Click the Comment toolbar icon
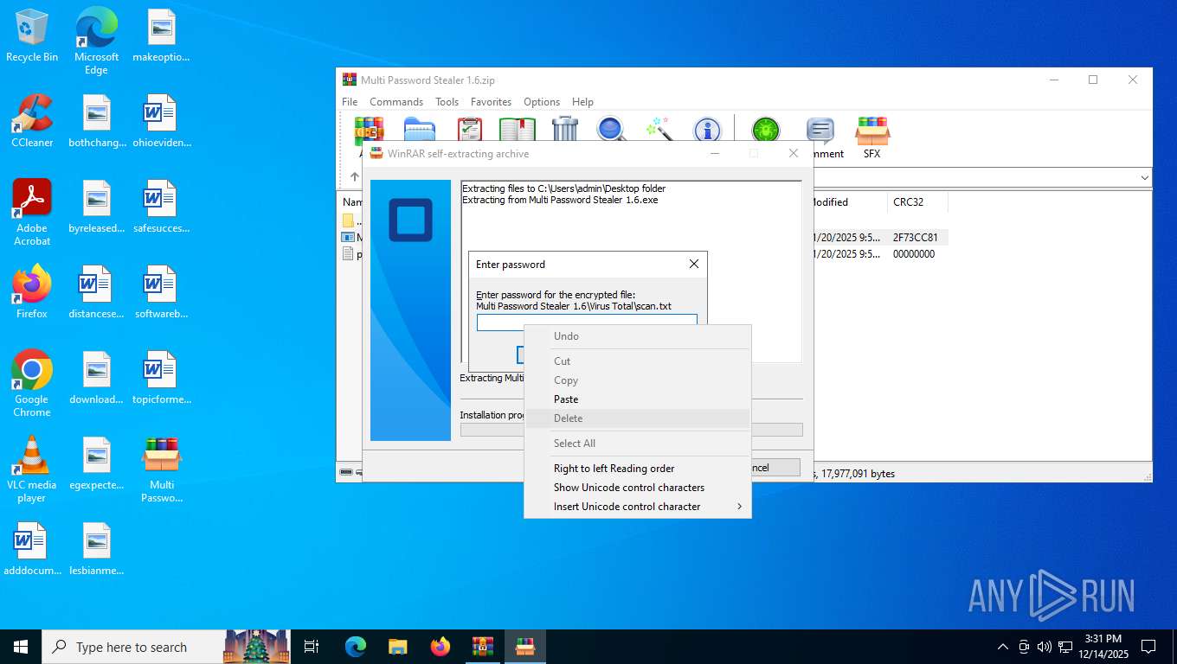The width and height of the screenshot is (1177, 664). pyautogui.click(x=820, y=137)
